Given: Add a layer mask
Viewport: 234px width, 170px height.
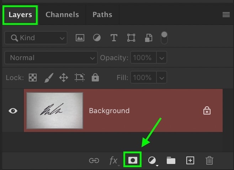Looking at the screenshot, I should (133, 160).
